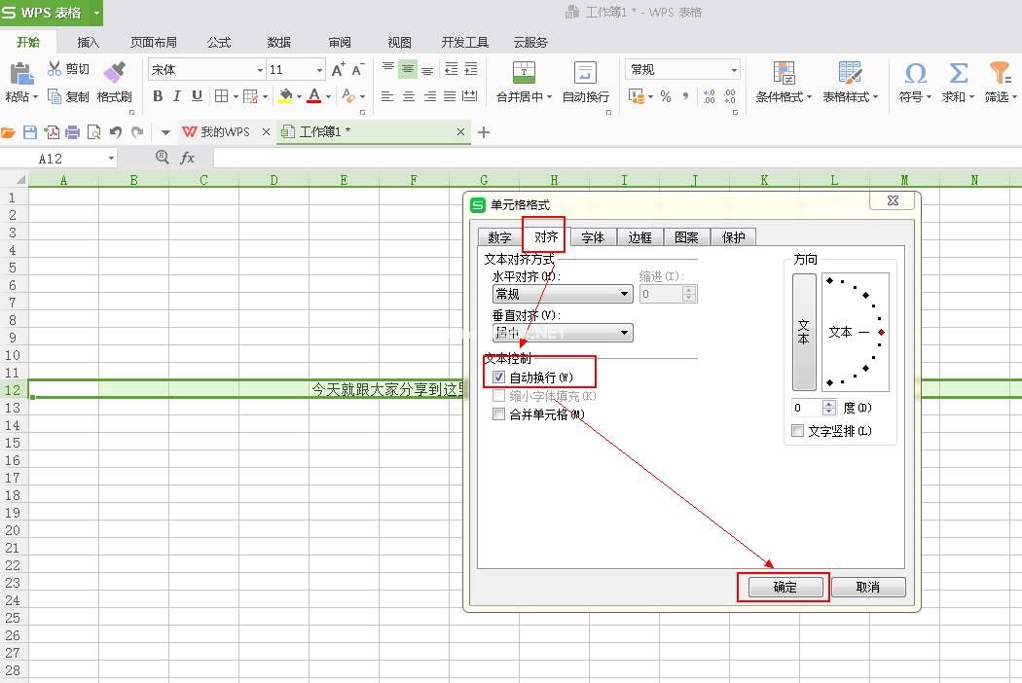The height and width of the screenshot is (683, 1022).
Task: Open the 插入 ribbon tab
Action: pyautogui.click(x=89, y=42)
